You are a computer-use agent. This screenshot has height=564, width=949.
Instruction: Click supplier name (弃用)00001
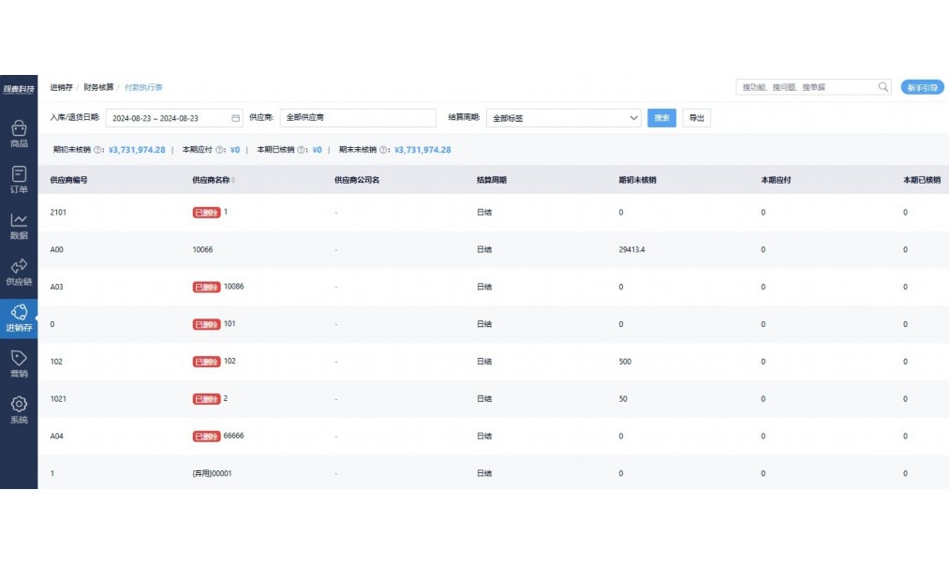pos(212,473)
